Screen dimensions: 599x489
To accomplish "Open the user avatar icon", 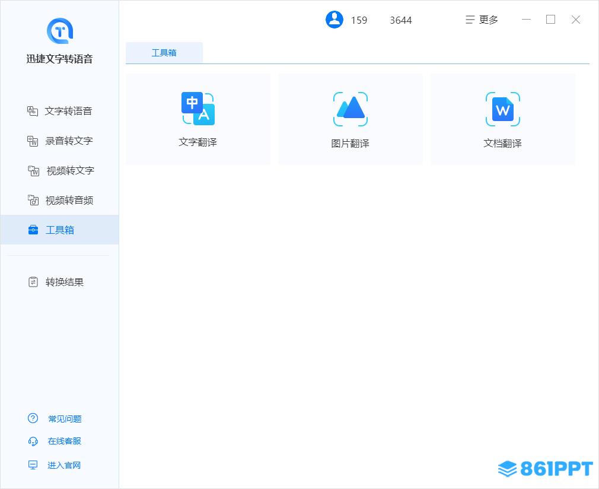I will [x=334, y=20].
